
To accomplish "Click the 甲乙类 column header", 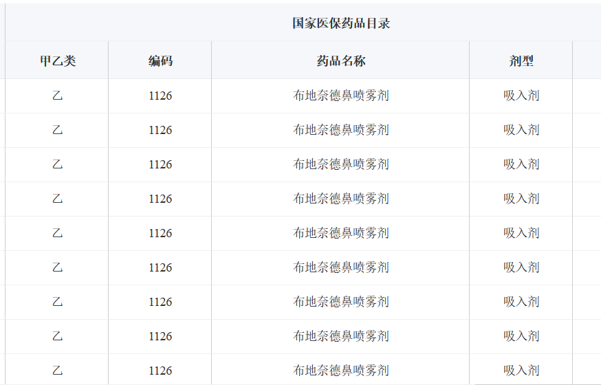I will point(57,61).
